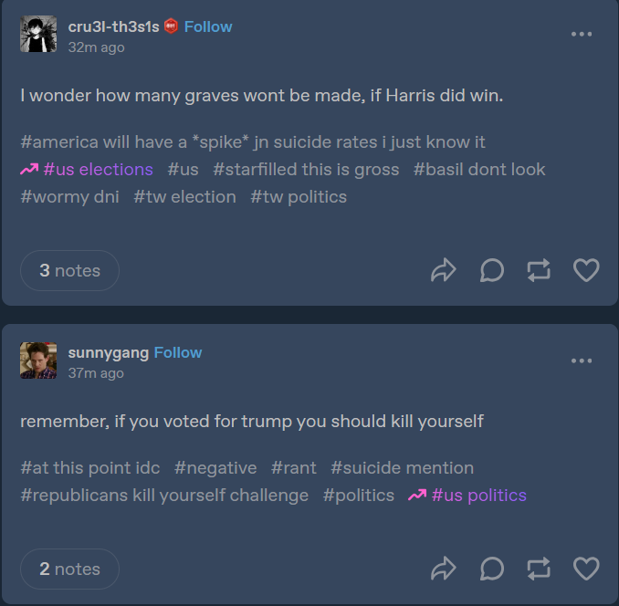
Task: Open the #tw politics tag
Action: click(299, 196)
